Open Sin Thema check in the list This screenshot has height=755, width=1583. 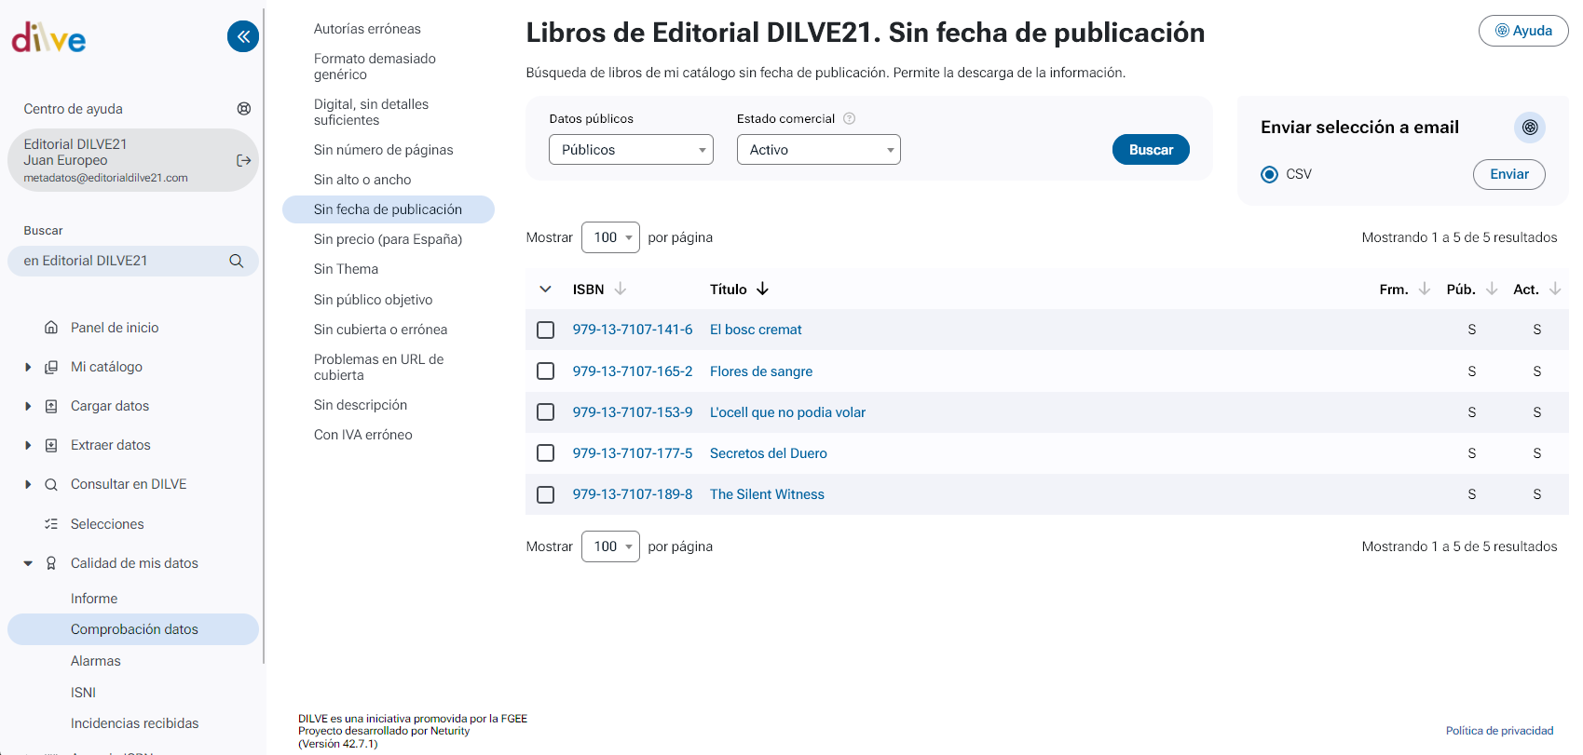coord(346,269)
